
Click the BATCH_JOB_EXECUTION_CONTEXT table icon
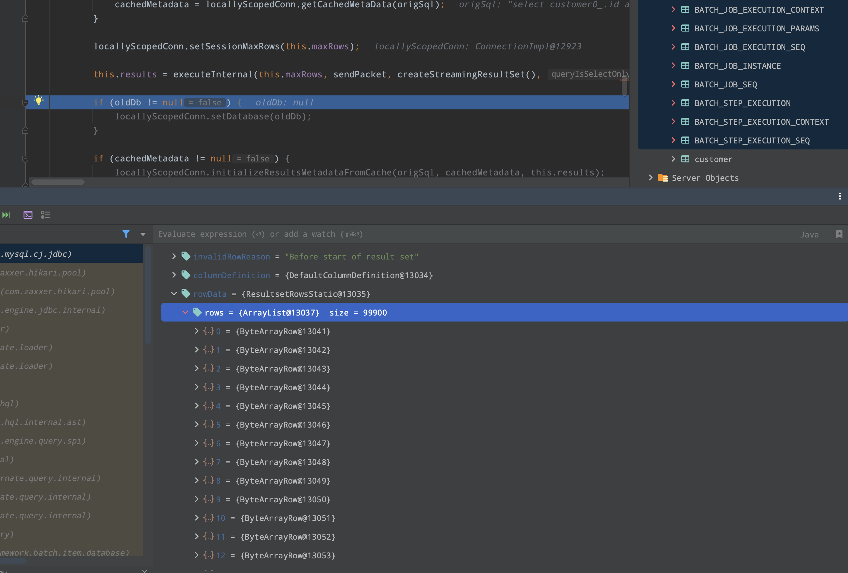tap(685, 9)
